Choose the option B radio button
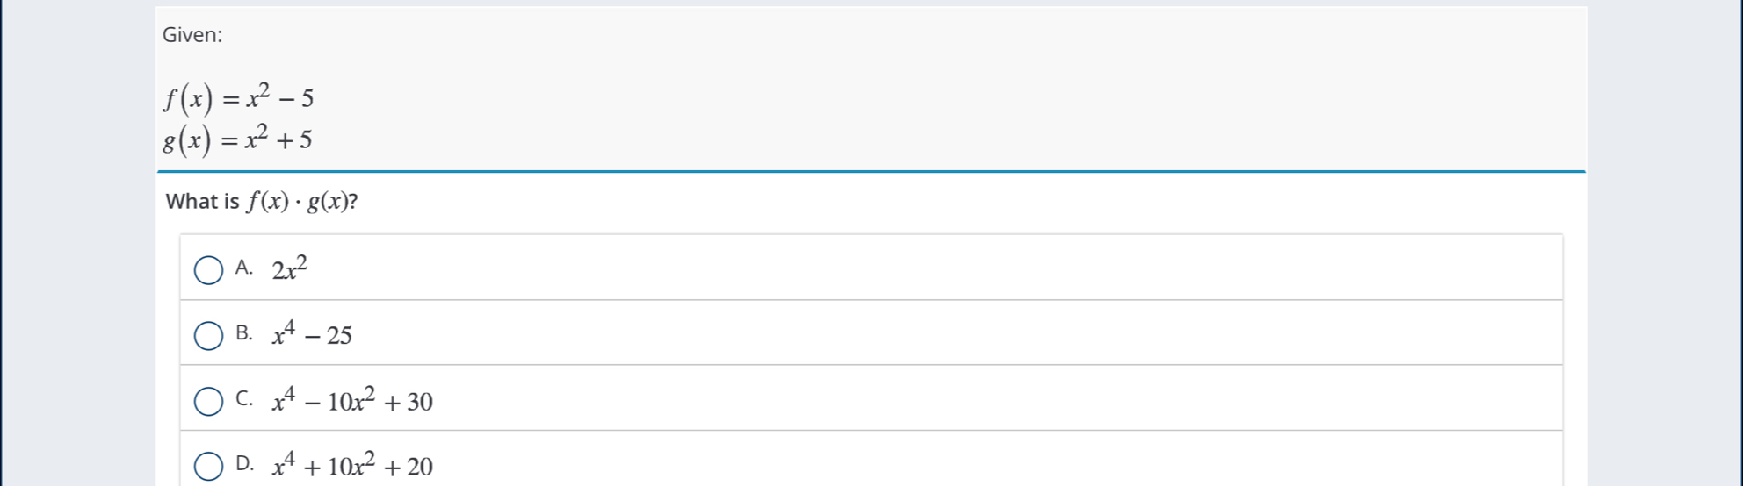The image size is (1743, 486). coord(208,336)
